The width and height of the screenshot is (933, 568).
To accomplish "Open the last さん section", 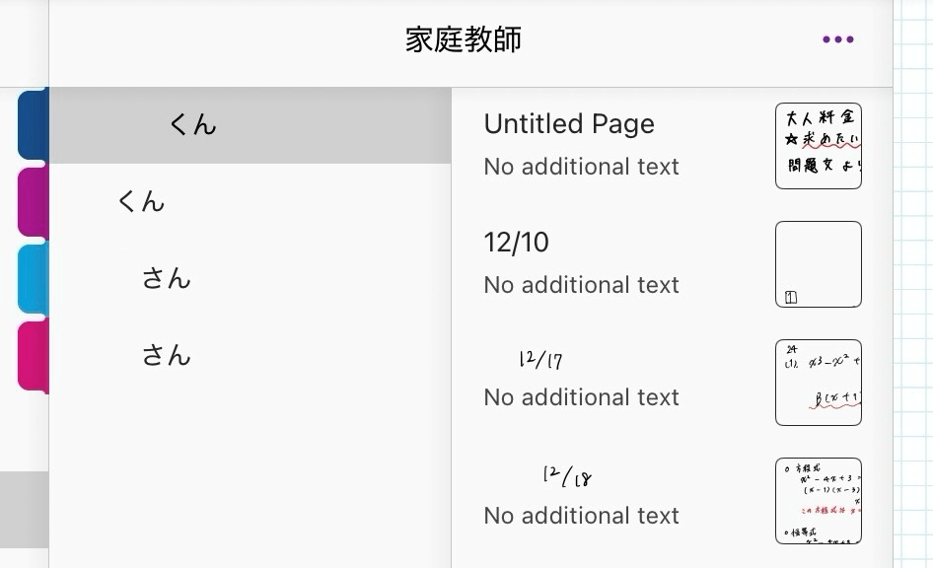I will point(166,356).
